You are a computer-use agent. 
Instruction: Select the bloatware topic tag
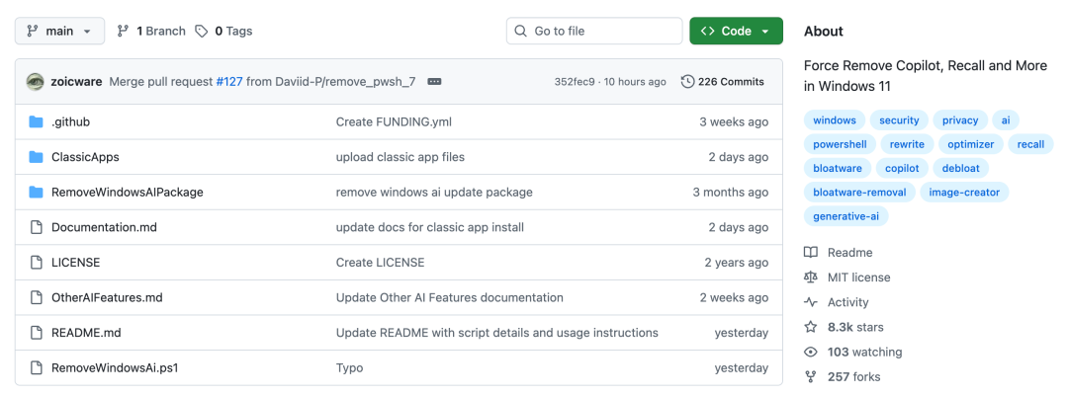click(x=838, y=168)
